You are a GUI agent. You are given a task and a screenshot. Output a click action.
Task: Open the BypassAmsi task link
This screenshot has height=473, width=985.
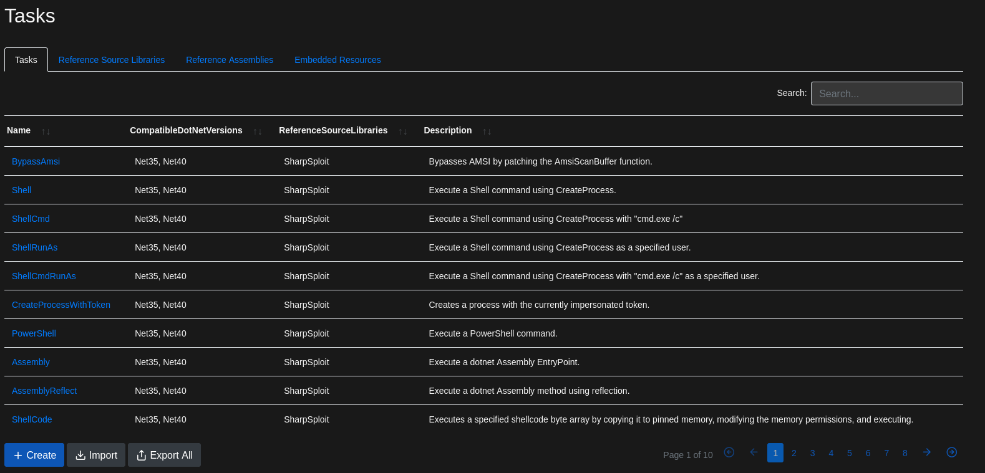pos(36,161)
